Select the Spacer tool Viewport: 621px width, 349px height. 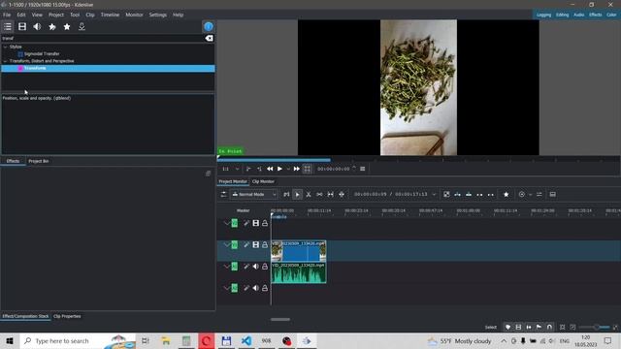[x=319, y=194]
